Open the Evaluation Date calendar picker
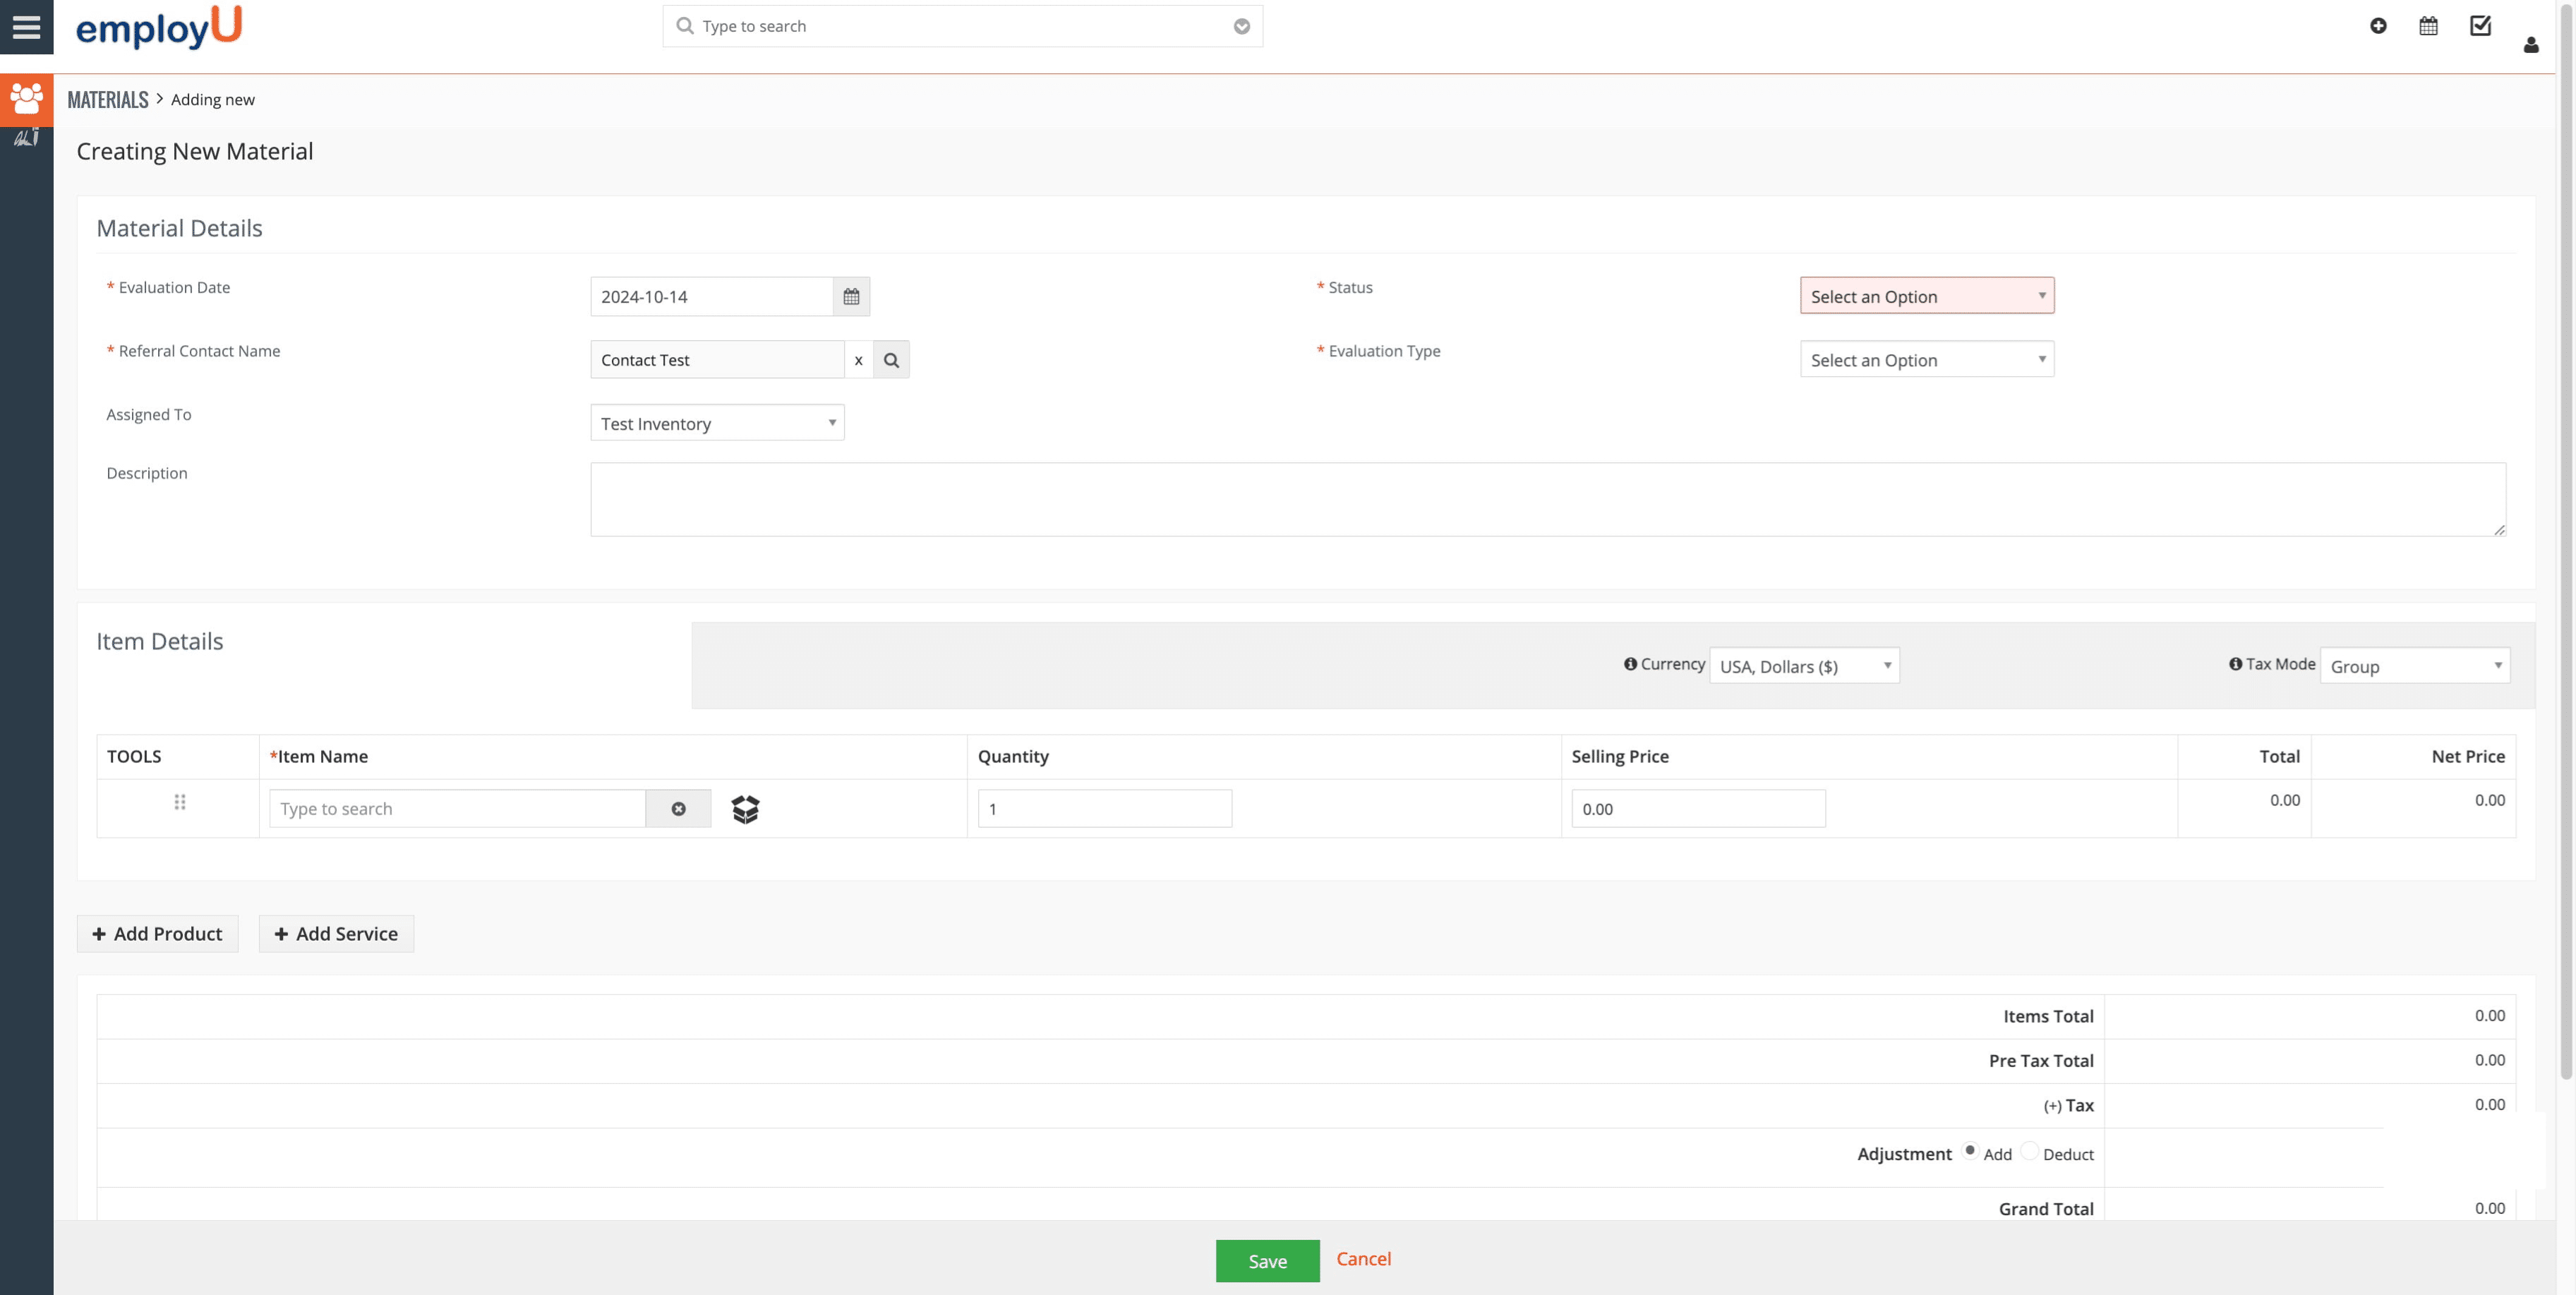Image resolution: width=2576 pixels, height=1295 pixels. pos(851,297)
